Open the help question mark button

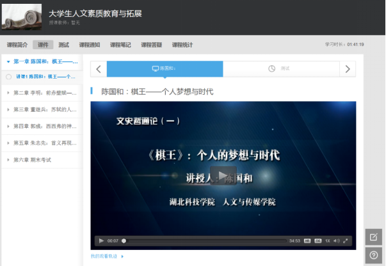(x=374, y=256)
